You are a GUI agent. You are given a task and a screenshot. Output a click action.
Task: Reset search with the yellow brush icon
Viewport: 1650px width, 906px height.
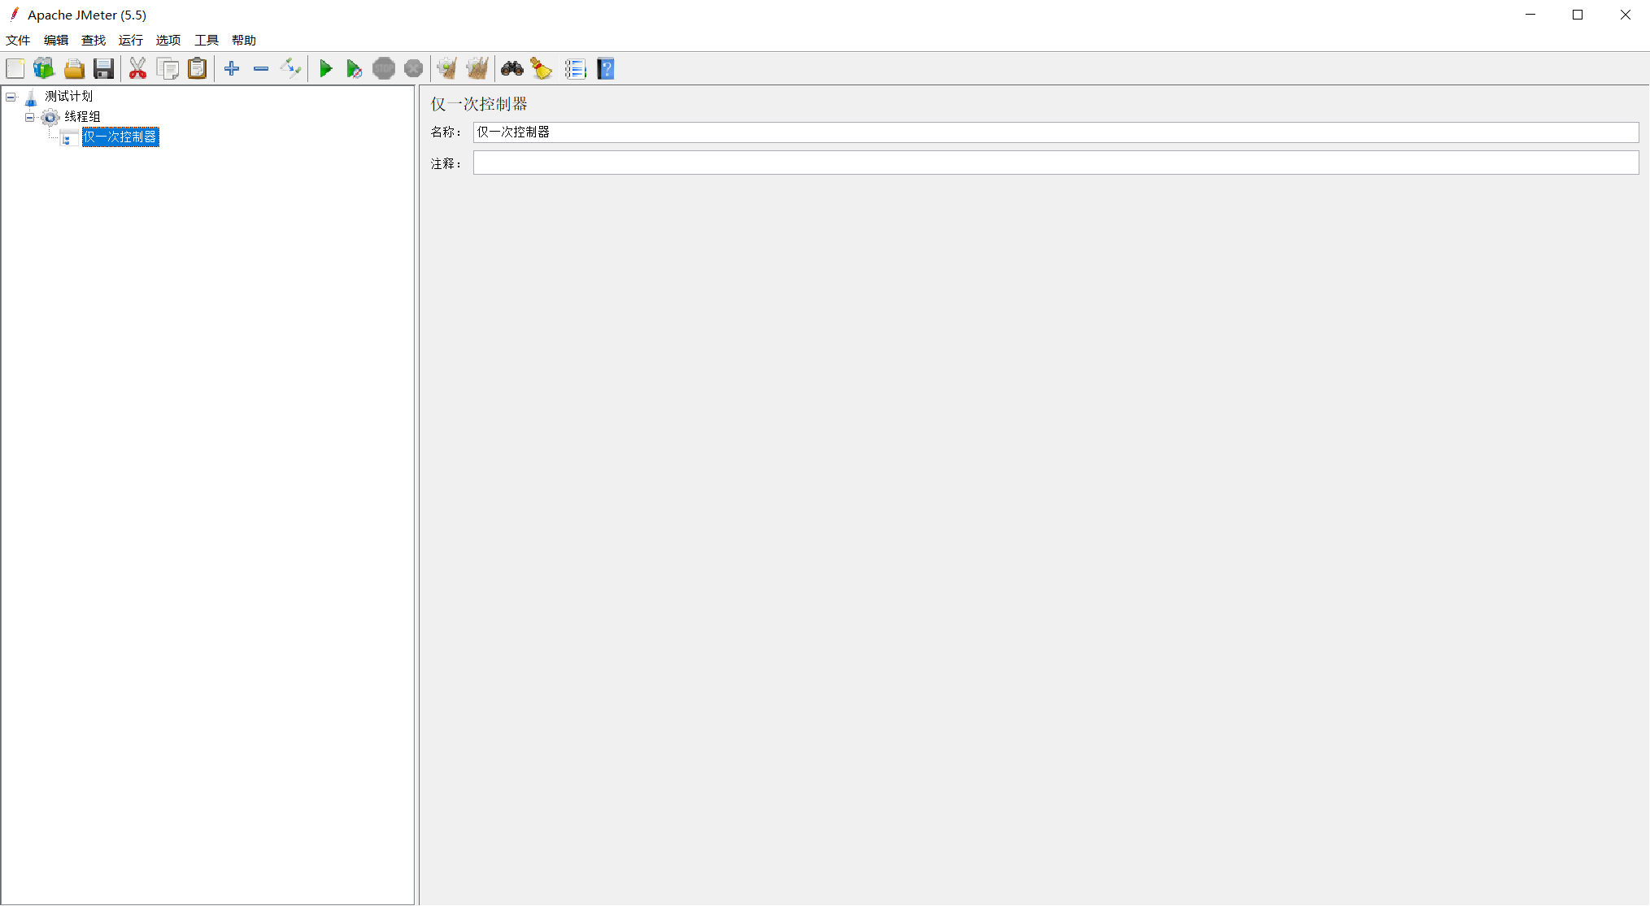tap(542, 69)
